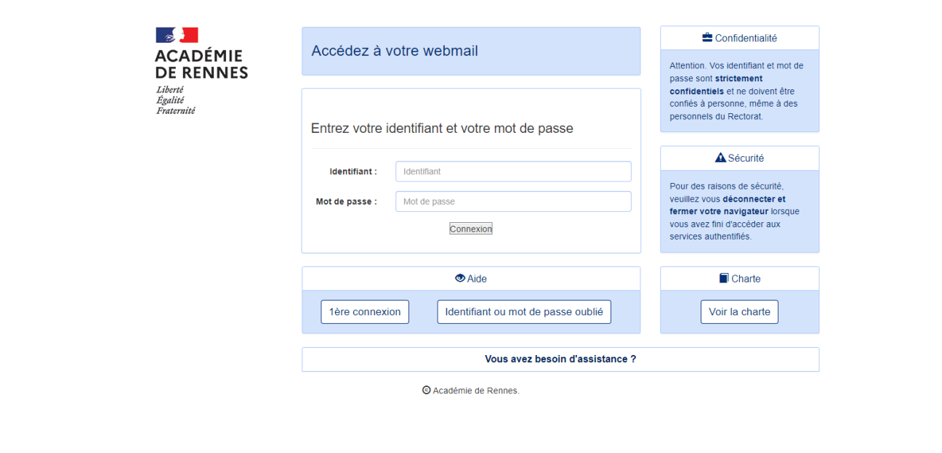Screen dimensions: 942x453
Task: Click Identifiant ou mot de passe oublié
Action: [523, 311]
